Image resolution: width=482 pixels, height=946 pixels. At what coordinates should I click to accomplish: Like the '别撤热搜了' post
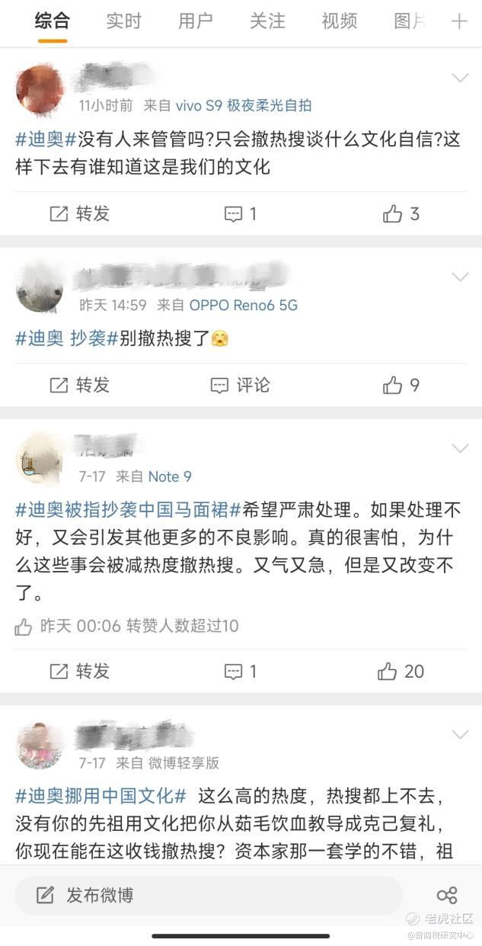point(401,386)
